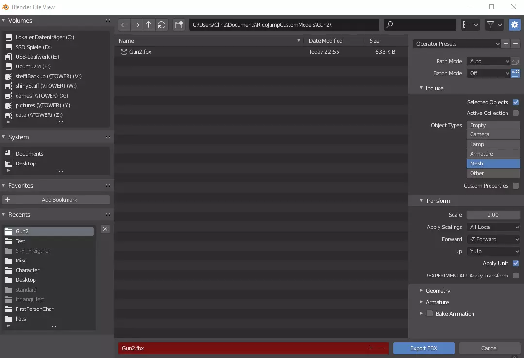Toggle batch own directory icon
Image resolution: width=524 pixels, height=358 pixels.
tap(515, 73)
